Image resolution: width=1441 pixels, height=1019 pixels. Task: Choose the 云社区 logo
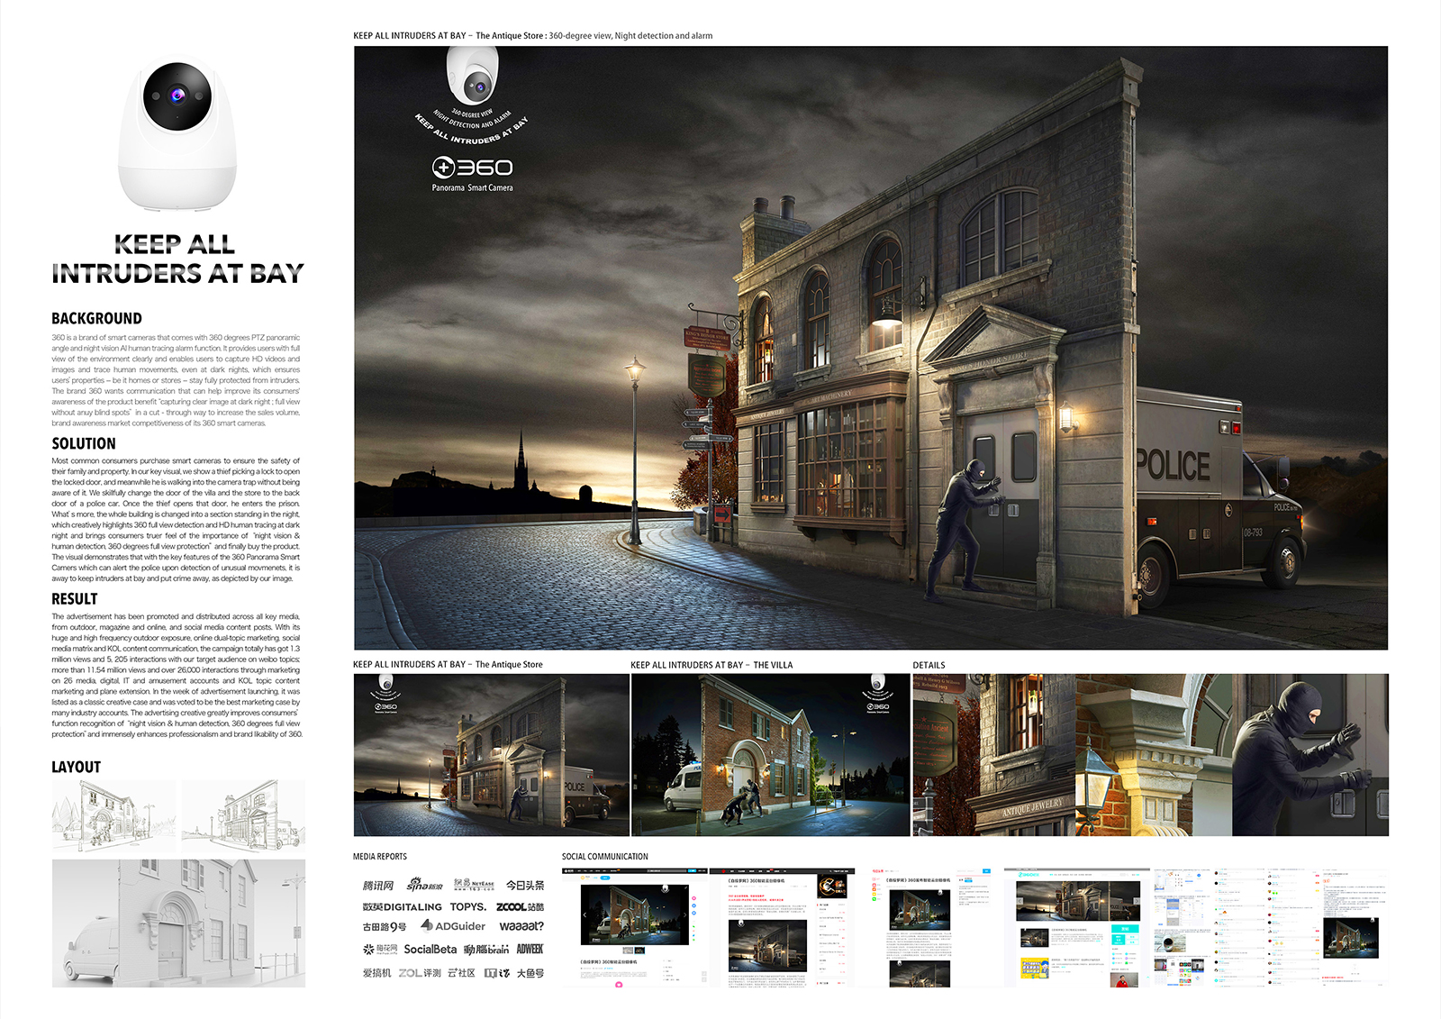461,973
